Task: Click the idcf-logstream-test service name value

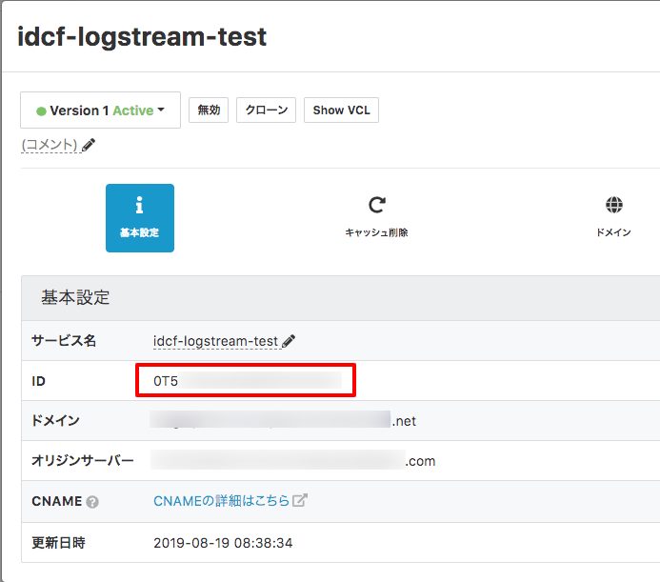Action: coord(215,341)
